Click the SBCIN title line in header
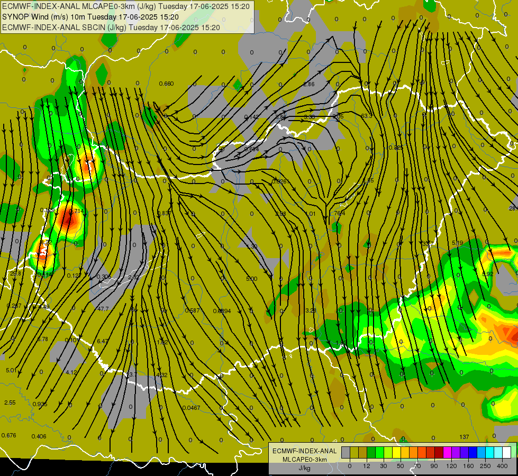Viewport: 518px width, 476px height. coord(111,28)
